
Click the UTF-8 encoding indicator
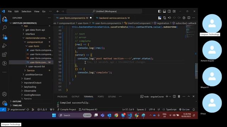[152, 110]
